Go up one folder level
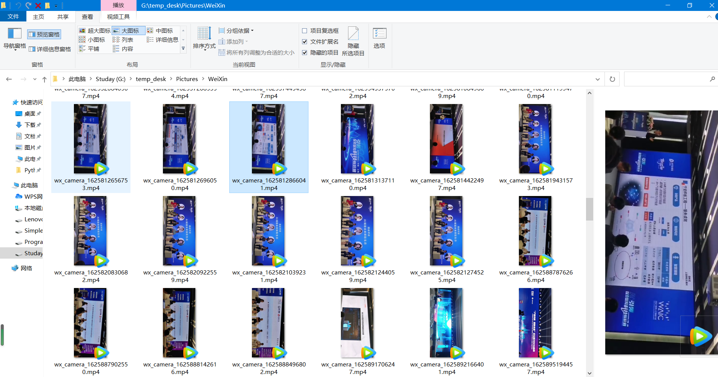718x377 pixels. (x=44, y=79)
